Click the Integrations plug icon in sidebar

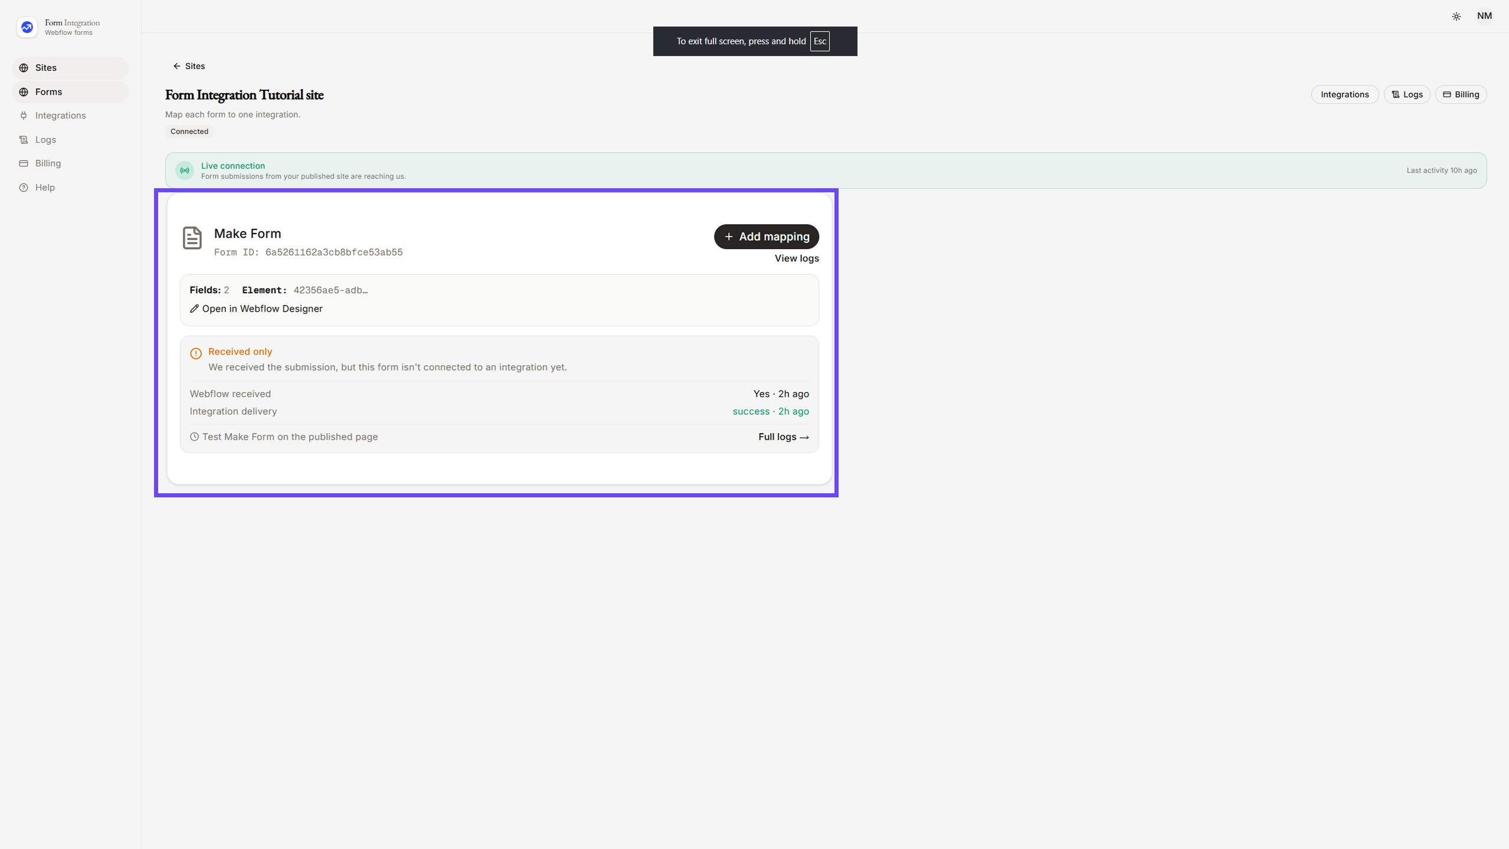coord(24,116)
